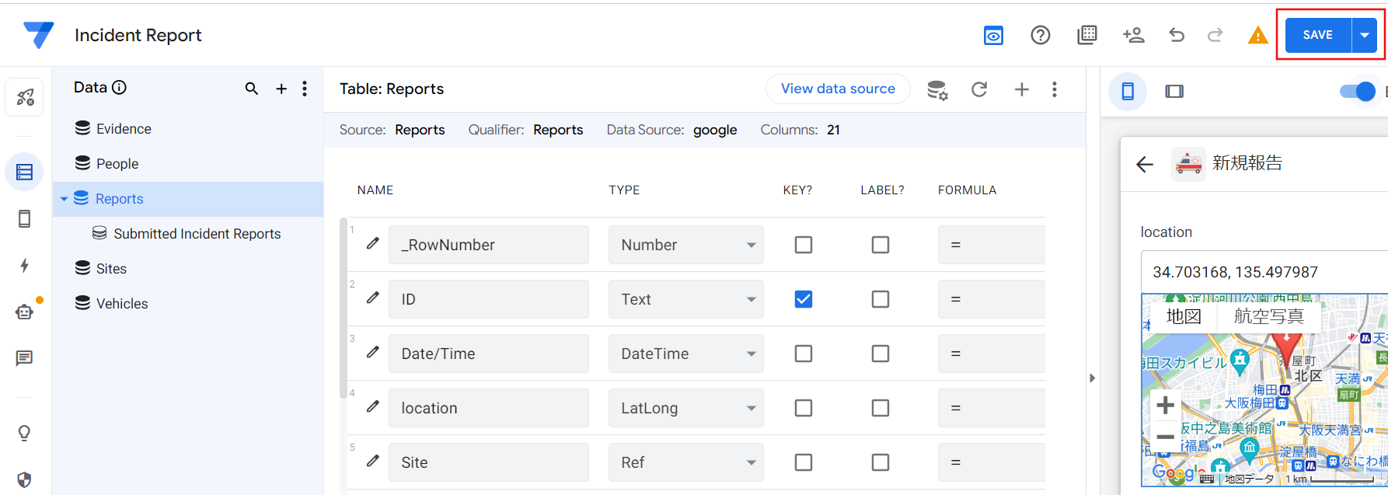Uncheck KEY checkbox for ID

[x=804, y=299]
